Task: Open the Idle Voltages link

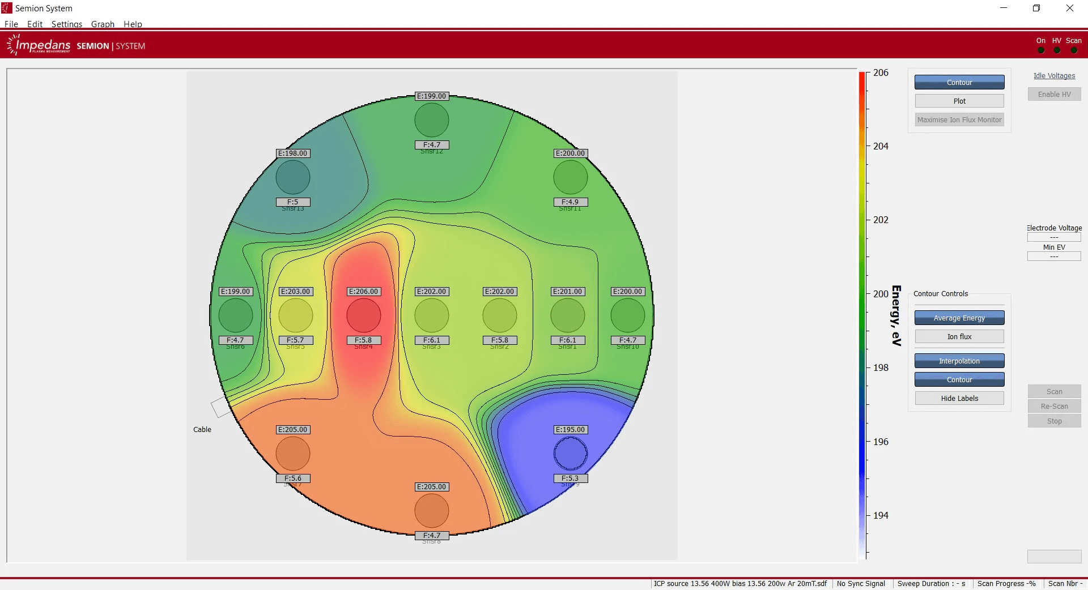Action: pos(1054,76)
